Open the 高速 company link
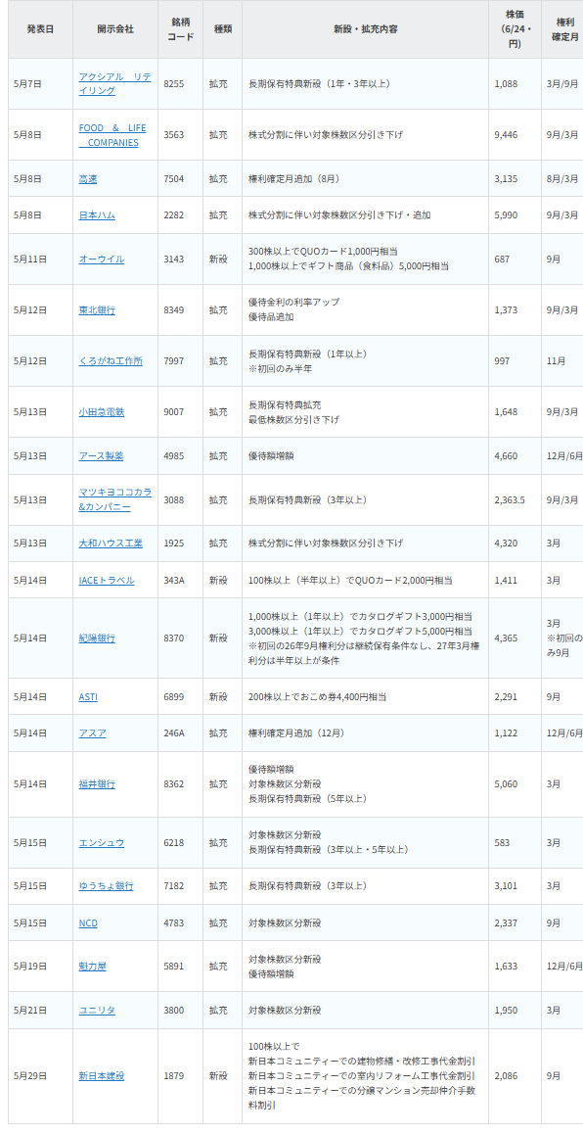583x1134 pixels. (x=87, y=178)
